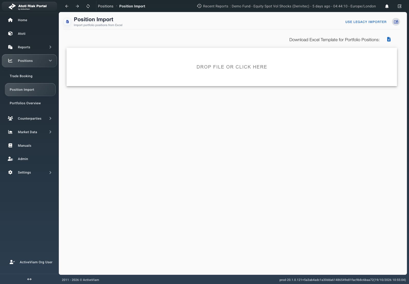This screenshot has width=409, height=284.
Task: Click Use Legacy Importer button
Action: [366, 22]
